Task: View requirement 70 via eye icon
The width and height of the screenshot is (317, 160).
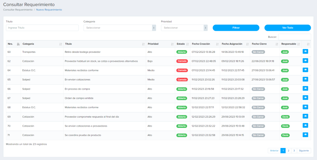Action: (305, 125)
